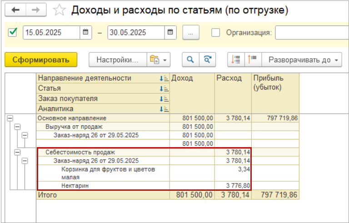The width and height of the screenshot is (349, 223).
Task: Click the Организация input field
Action: click(312, 33)
